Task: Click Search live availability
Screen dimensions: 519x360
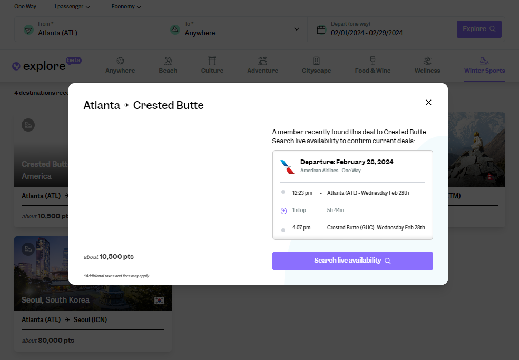Action: pos(352,261)
